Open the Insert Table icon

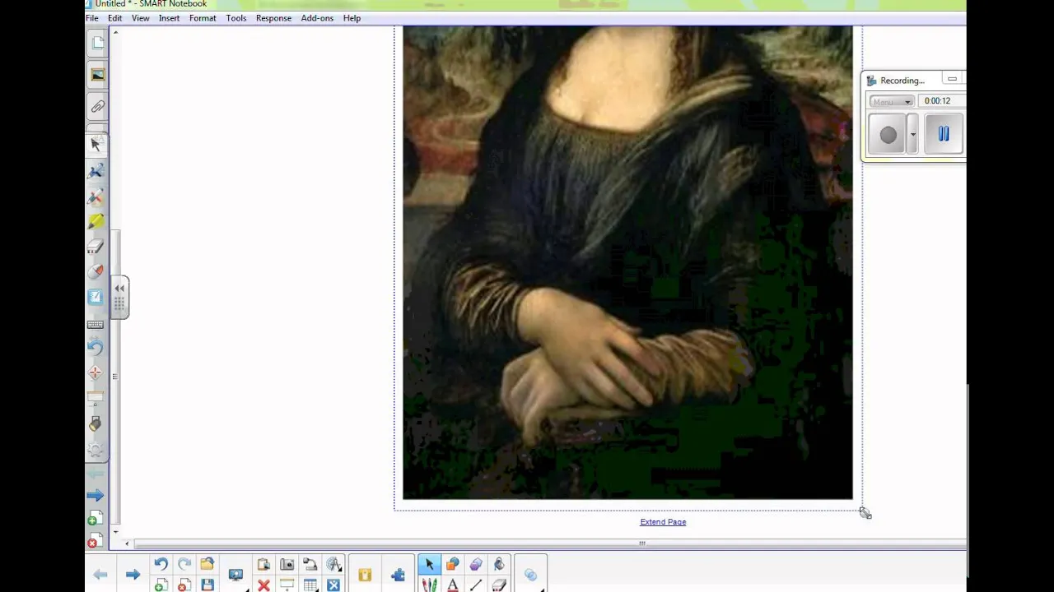(x=310, y=585)
